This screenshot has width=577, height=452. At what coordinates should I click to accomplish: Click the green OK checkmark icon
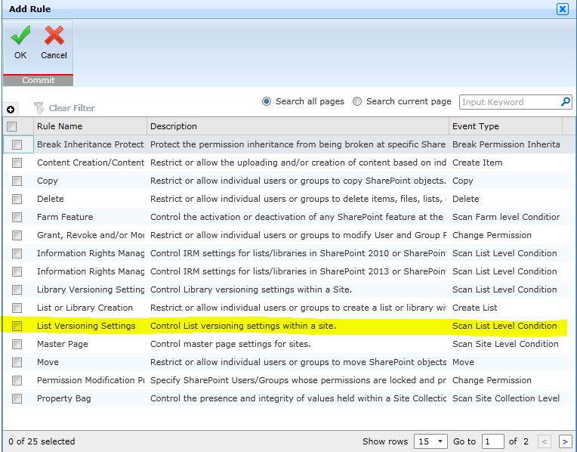20,36
